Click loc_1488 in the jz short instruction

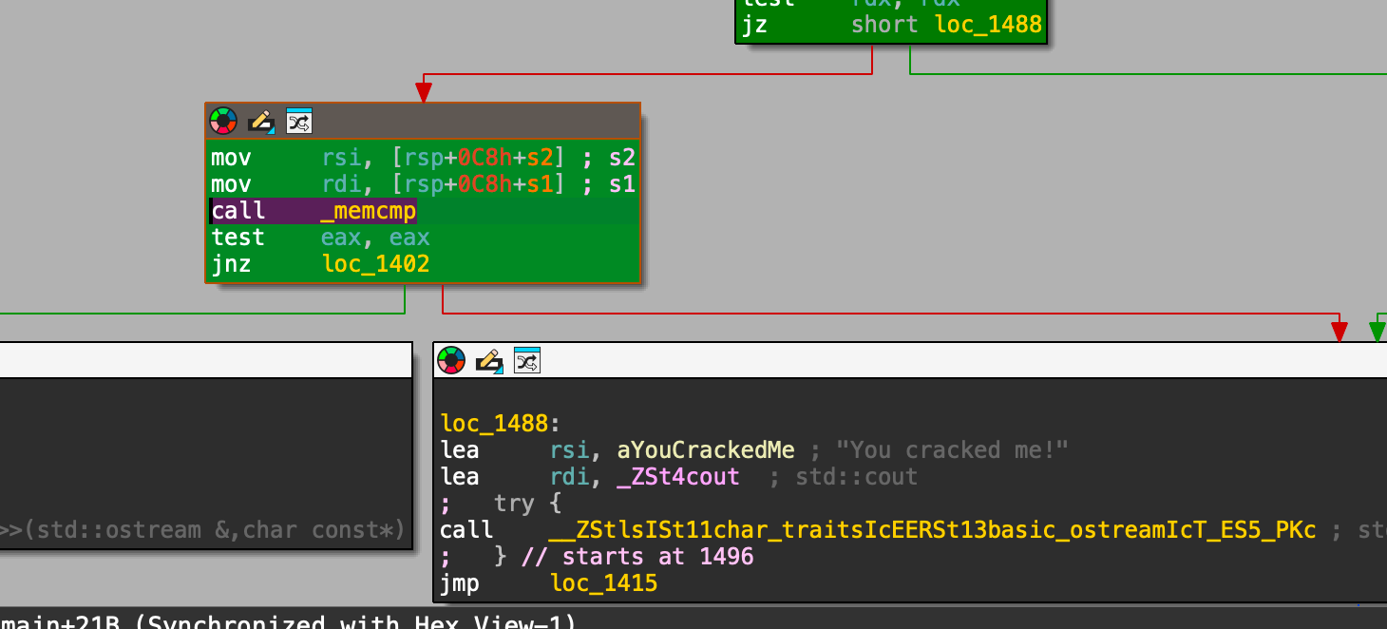coord(988,25)
